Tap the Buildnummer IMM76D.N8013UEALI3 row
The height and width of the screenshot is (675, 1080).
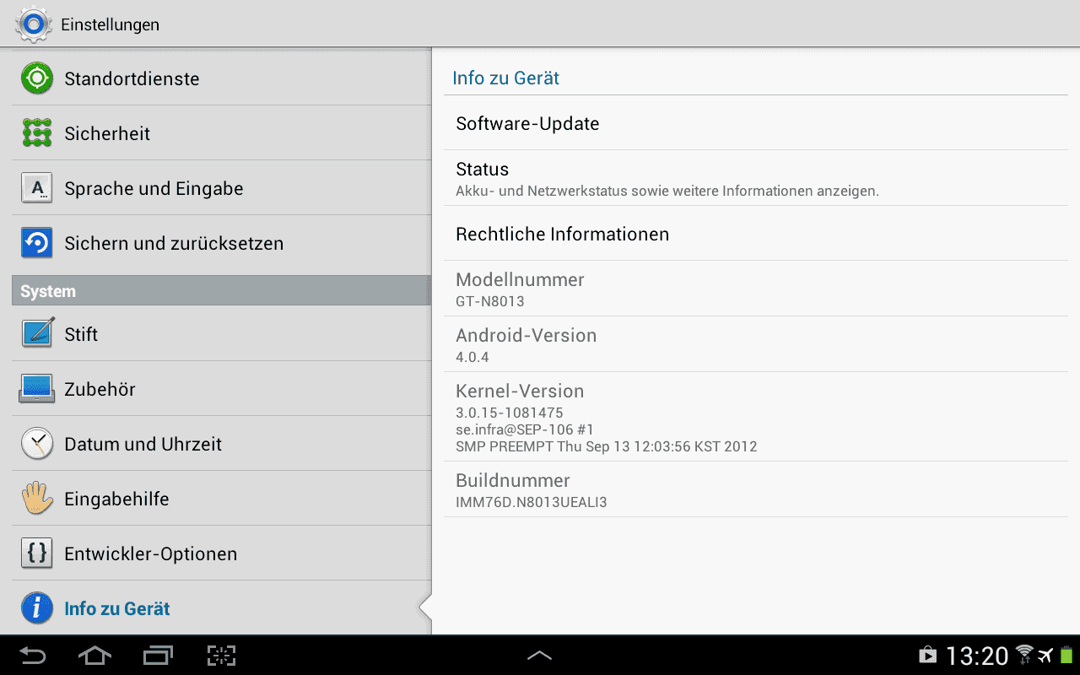click(x=756, y=489)
